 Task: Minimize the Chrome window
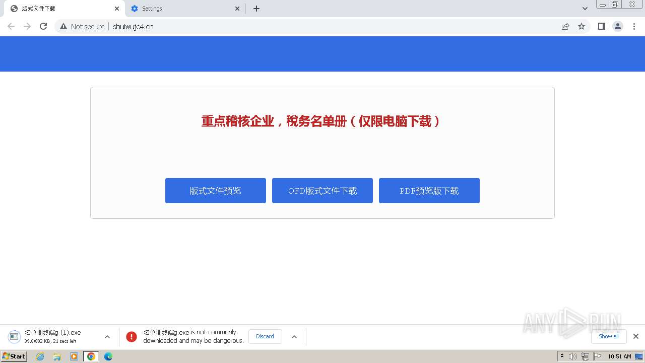click(602, 4)
